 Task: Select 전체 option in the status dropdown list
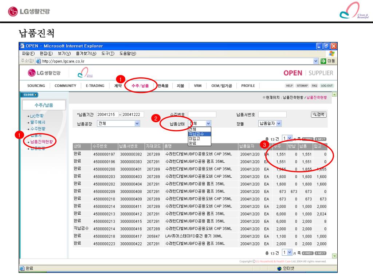[200, 129]
